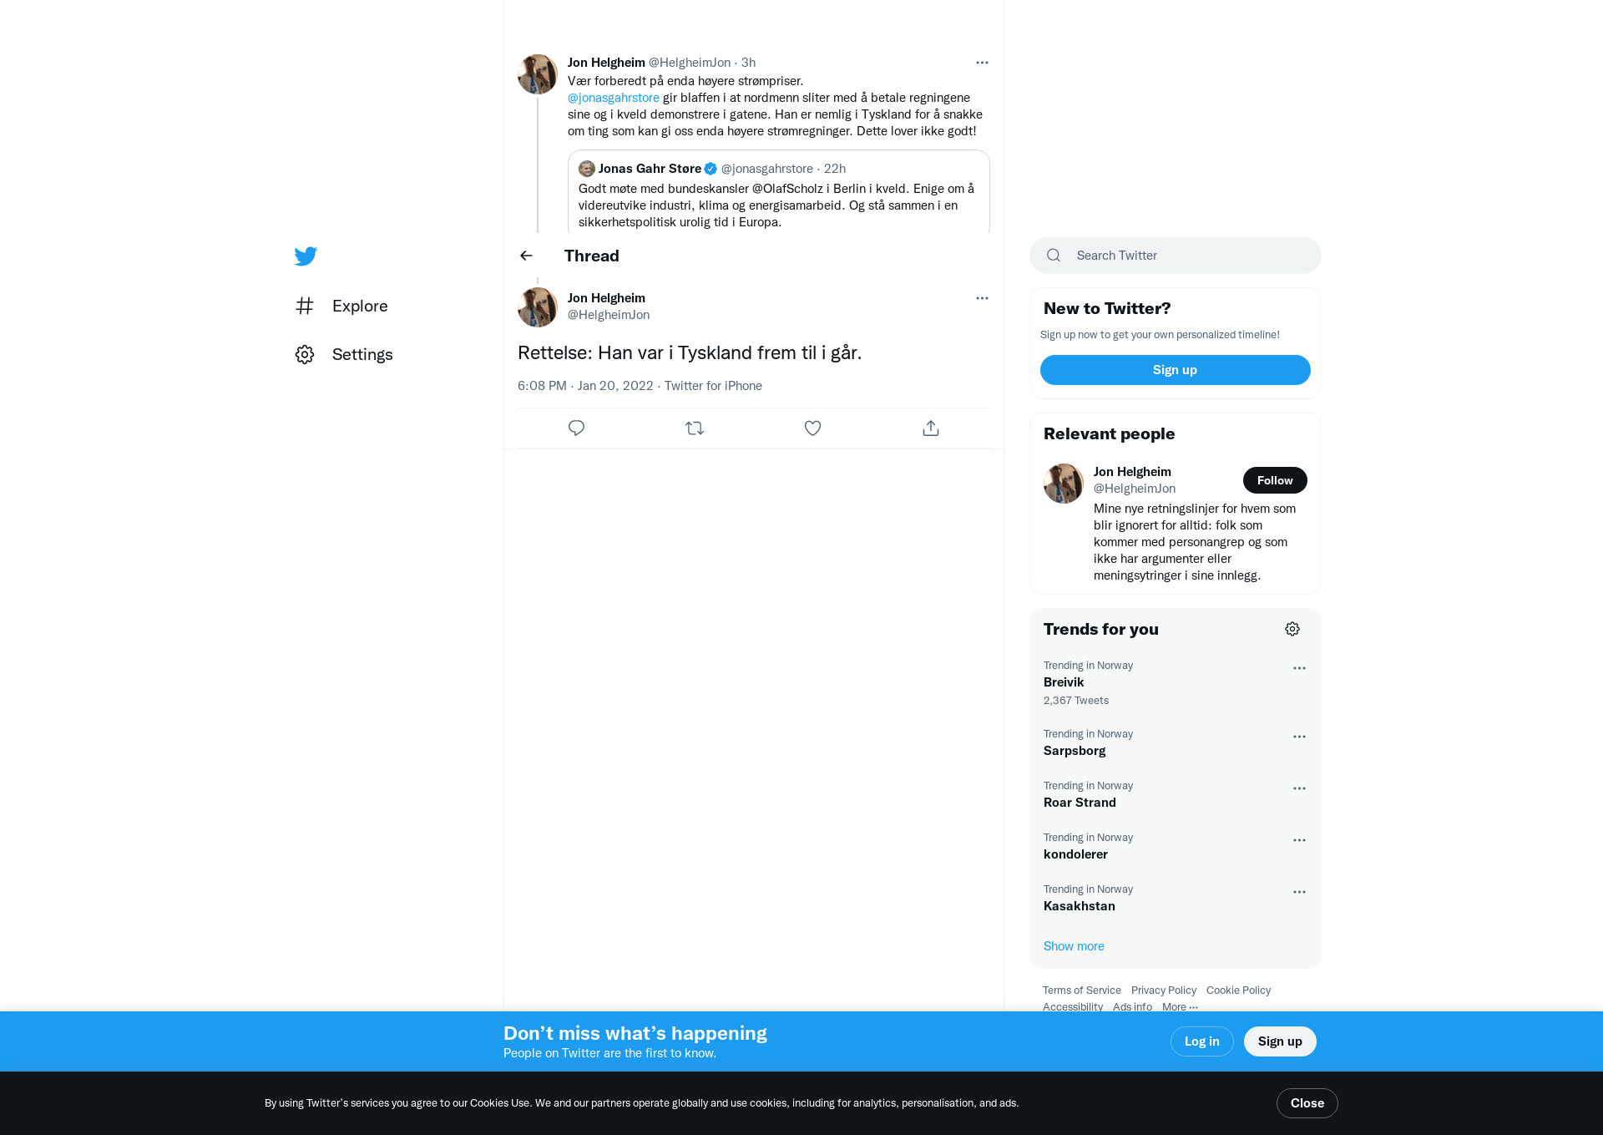Expand the footer More links
Screen dimensions: 1603x1135
(x=1180, y=1006)
